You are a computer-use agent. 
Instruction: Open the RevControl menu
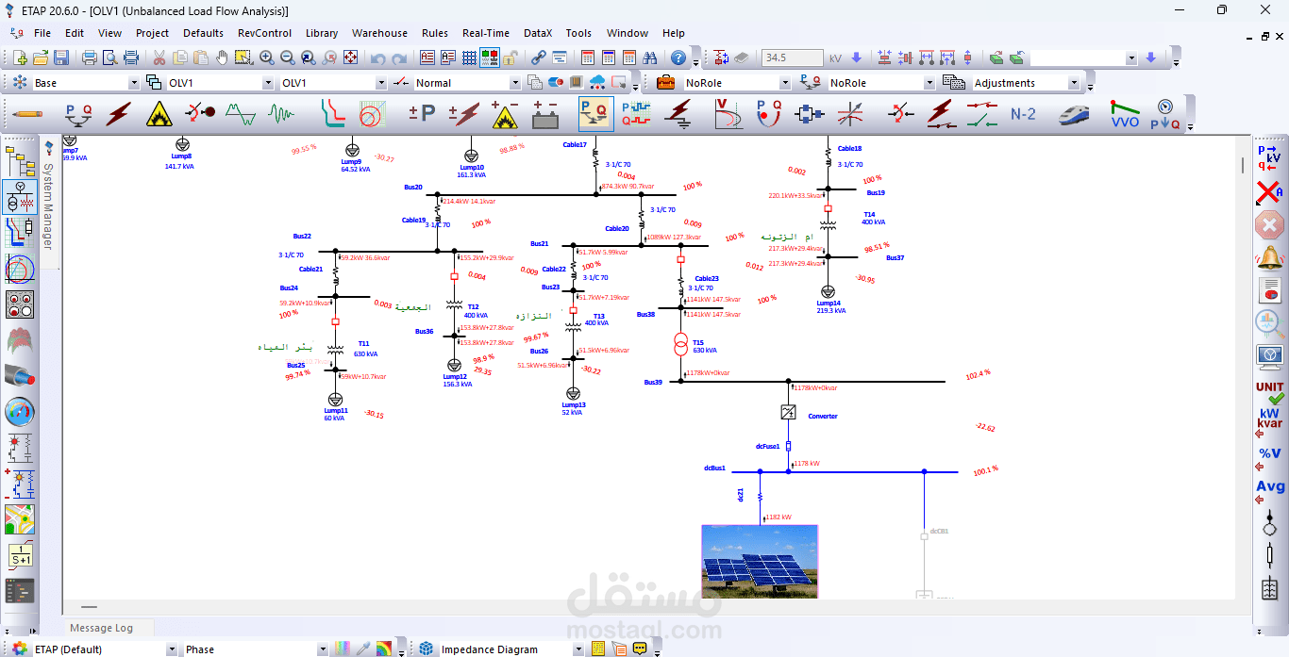pos(264,33)
